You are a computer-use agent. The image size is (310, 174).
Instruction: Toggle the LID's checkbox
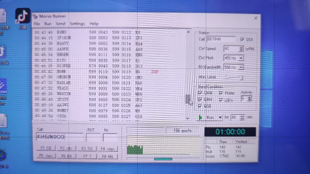221,100
